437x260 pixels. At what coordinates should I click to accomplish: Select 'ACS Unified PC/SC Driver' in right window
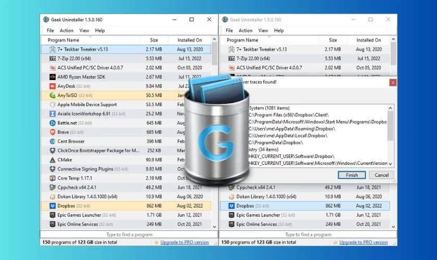pos(269,68)
